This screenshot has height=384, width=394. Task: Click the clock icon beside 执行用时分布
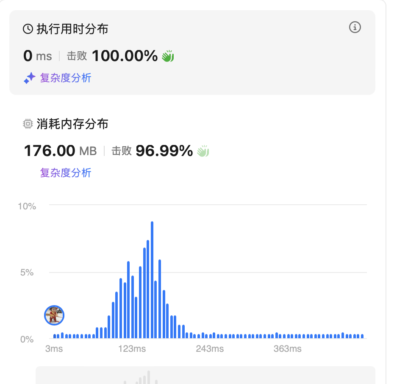tap(28, 29)
